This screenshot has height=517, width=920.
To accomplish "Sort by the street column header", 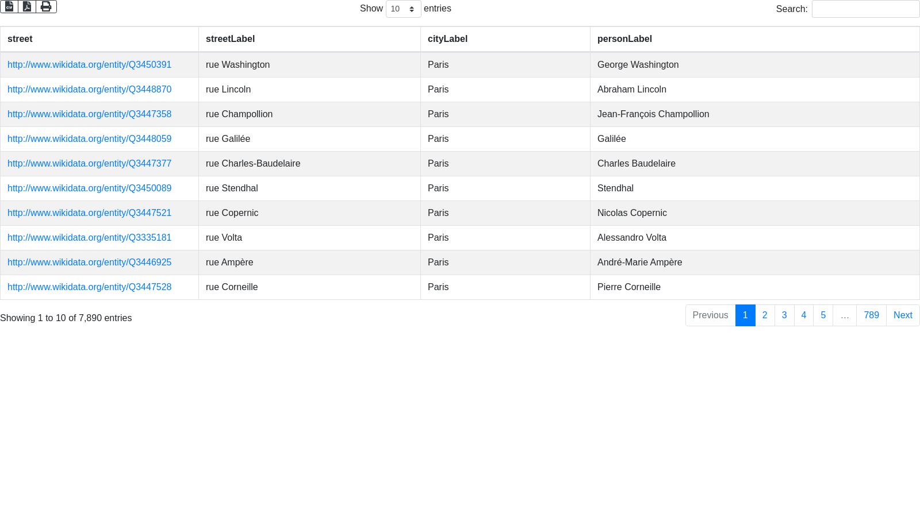I will tap(20, 39).
